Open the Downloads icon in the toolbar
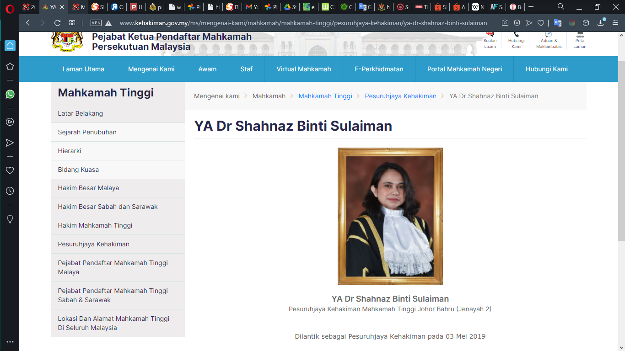This screenshot has width=625, height=351. [601, 23]
